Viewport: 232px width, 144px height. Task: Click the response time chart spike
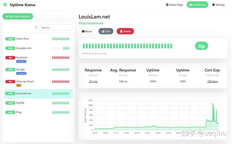[213, 113]
